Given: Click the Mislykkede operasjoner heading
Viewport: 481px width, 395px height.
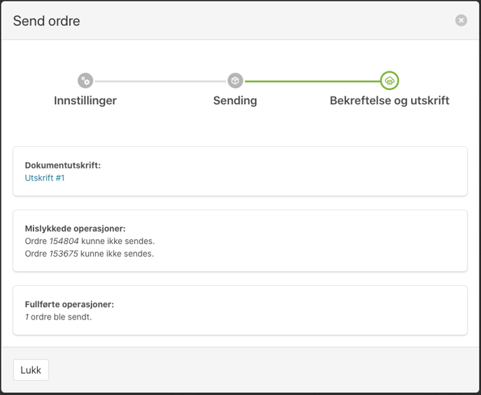Looking at the screenshot, I should pos(76,229).
